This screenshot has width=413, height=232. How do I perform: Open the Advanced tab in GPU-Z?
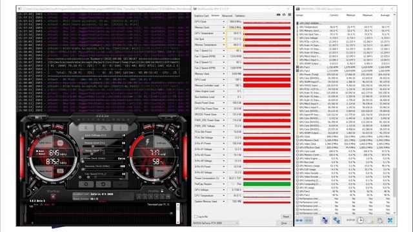pos(227,15)
